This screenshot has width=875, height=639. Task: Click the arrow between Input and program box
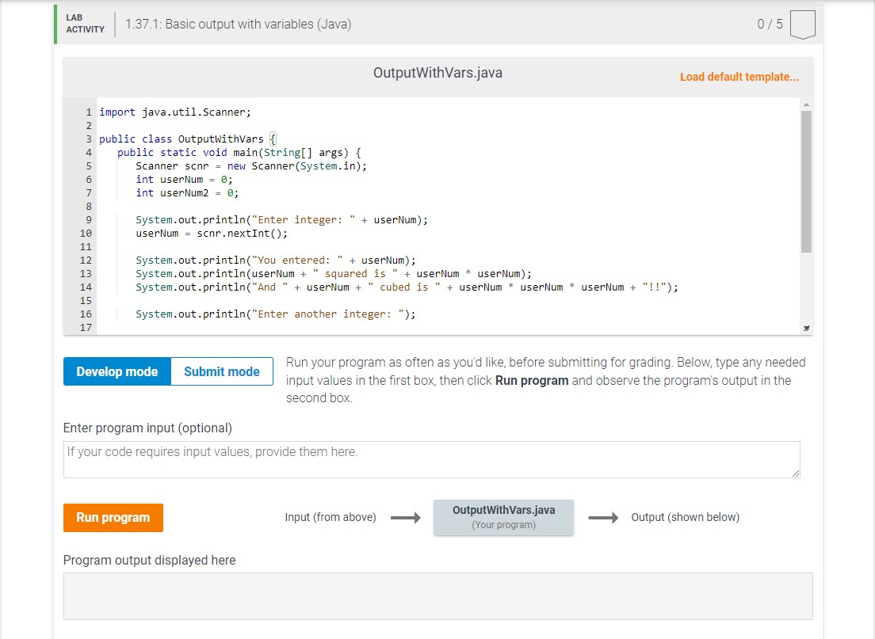coord(404,517)
